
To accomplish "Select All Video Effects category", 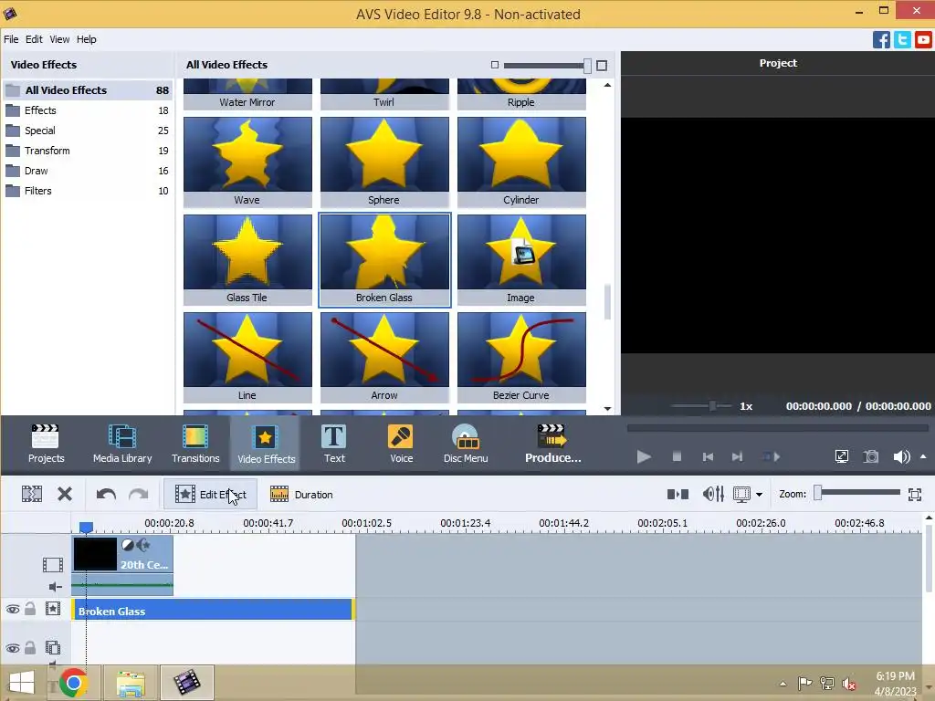I will click(x=88, y=90).
